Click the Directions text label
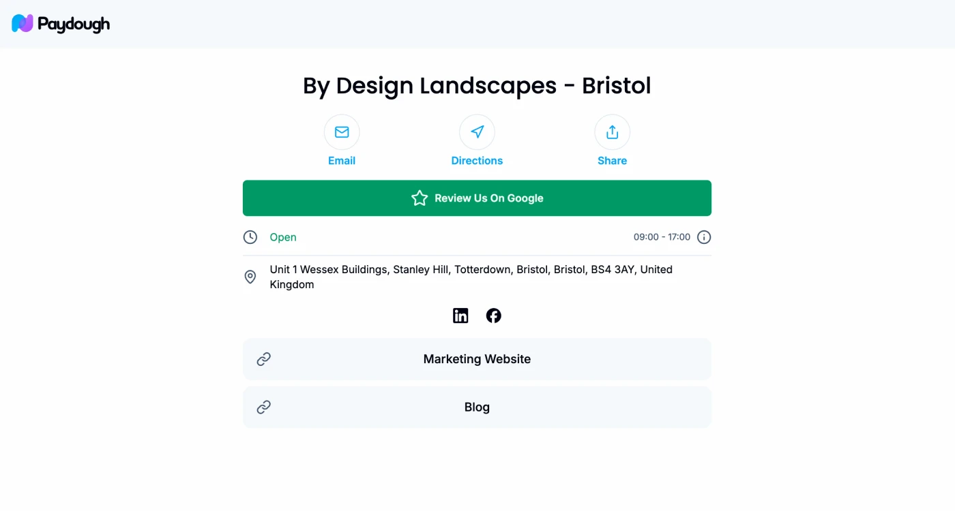The height and width of the screenshot is (511, 955). [x=477, y=161]
